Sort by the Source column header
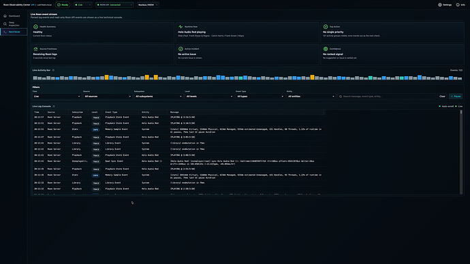This screenshot has height=264, width=470. [51, 112]
